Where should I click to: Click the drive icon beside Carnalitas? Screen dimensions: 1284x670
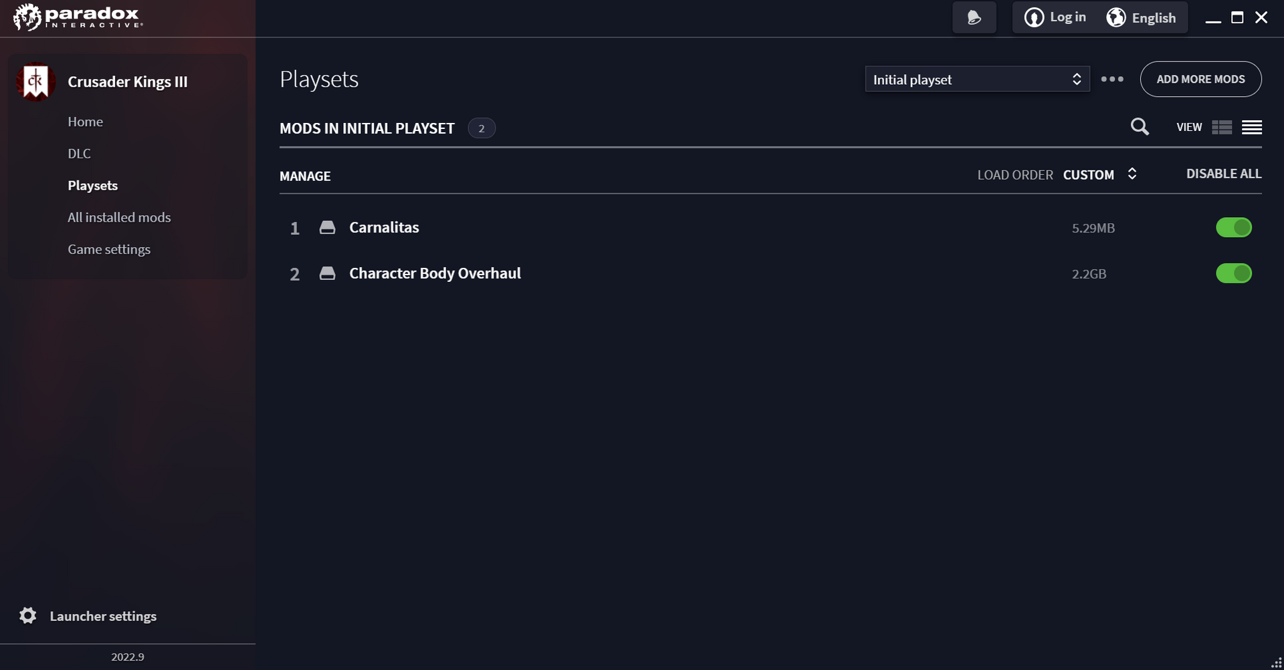(x=327, y=228)
